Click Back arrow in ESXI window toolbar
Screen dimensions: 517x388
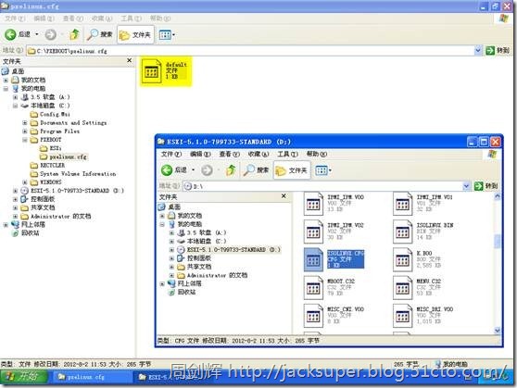coord(167,170)
